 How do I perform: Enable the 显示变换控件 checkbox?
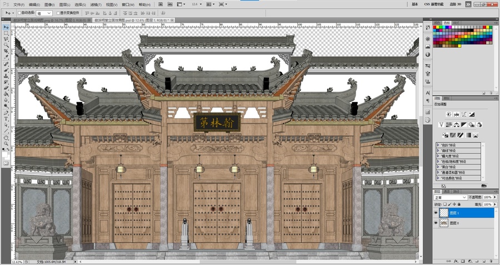pyautogui.click(x=58, y=13)
